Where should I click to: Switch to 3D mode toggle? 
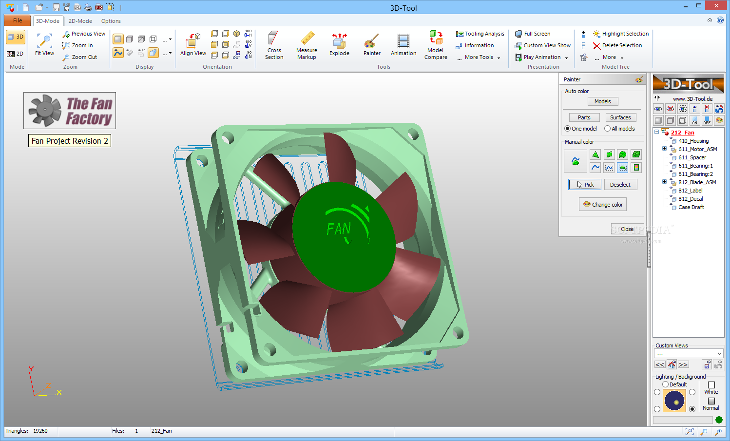click(x=16, y=37)
